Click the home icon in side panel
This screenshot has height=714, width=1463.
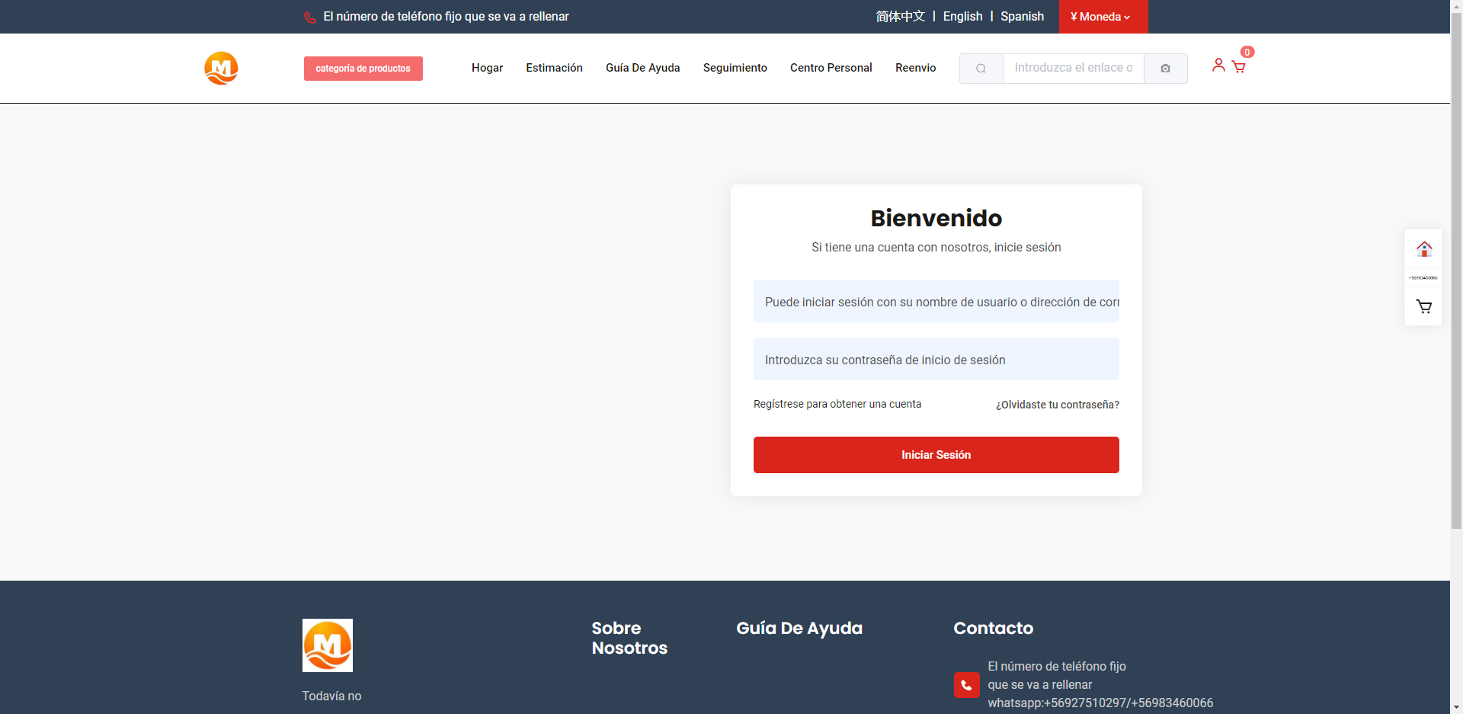(x=1423, y=248)
